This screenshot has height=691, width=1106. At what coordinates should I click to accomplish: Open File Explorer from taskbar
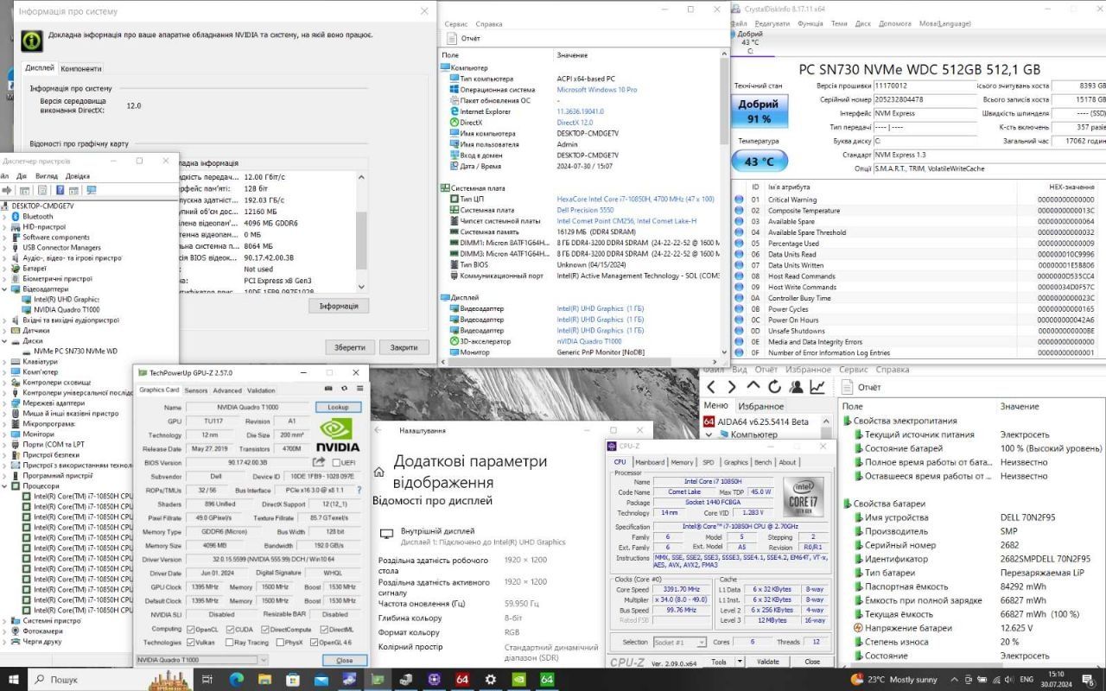264,680
